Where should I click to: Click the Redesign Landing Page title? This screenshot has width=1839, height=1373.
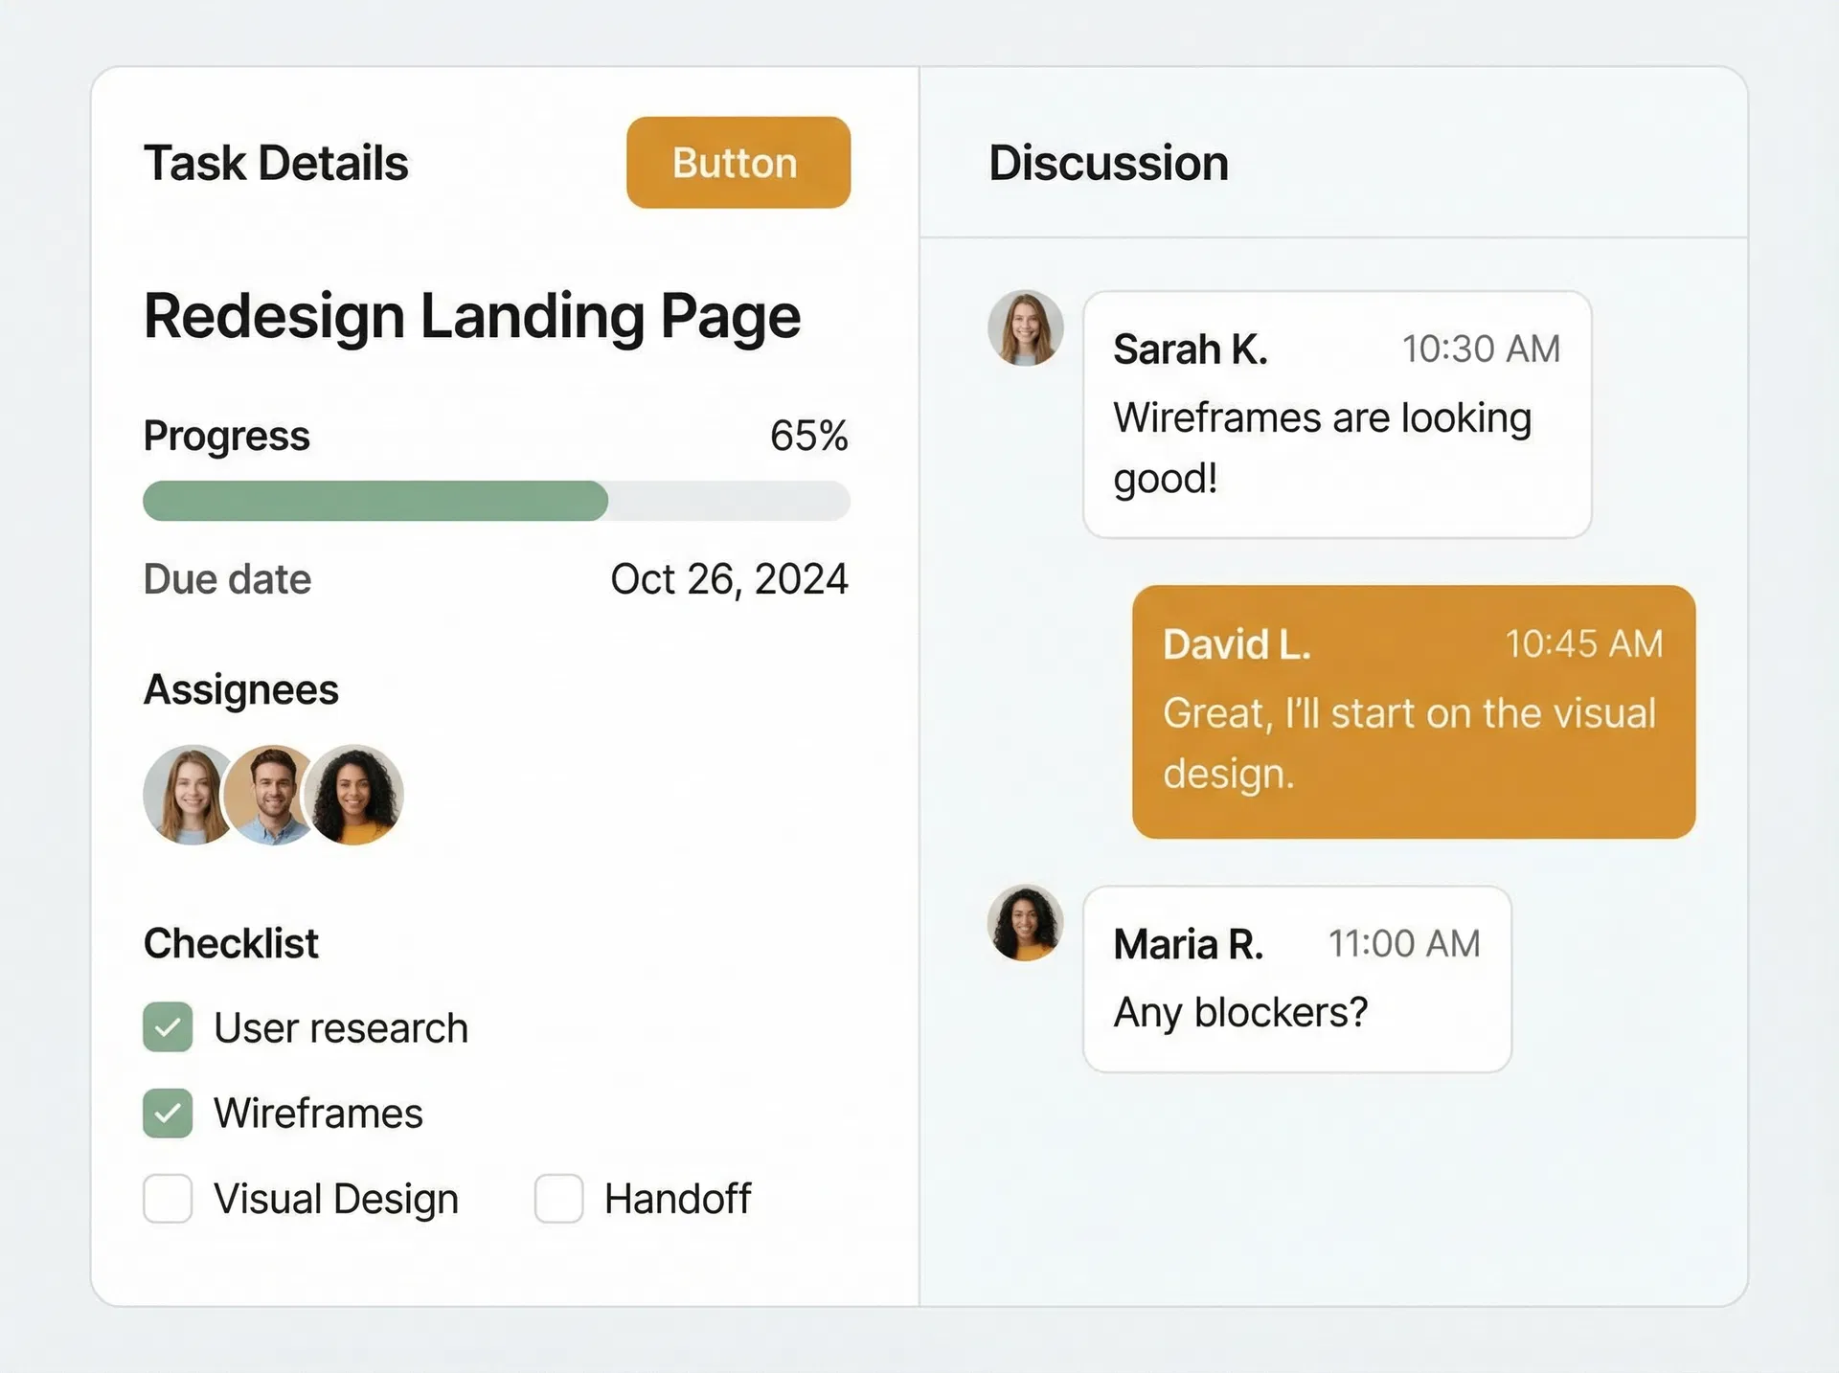(x=472, y=316)
